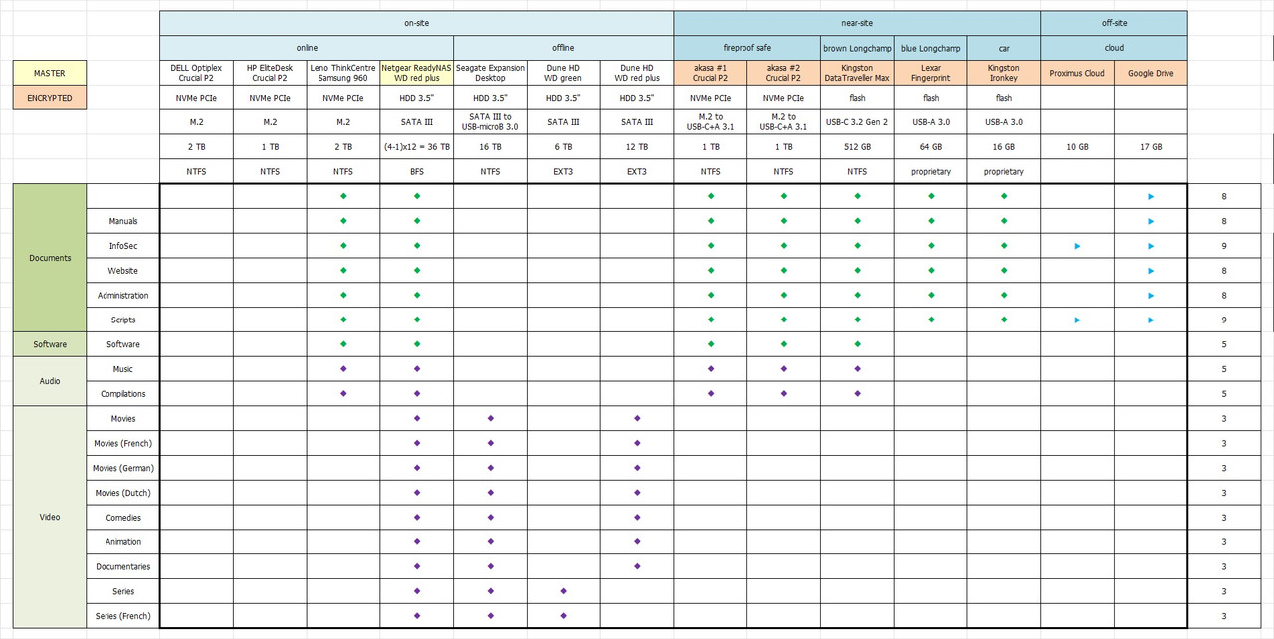
Task: Click the 'Google Drive' cell
Action: [x=1151, y=73]
